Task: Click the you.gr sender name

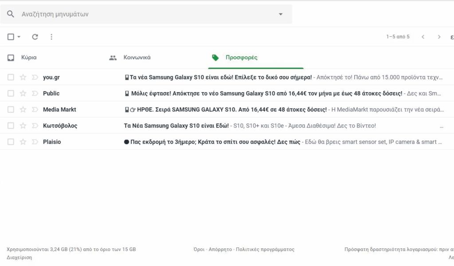Action: [x=51, y=77]
